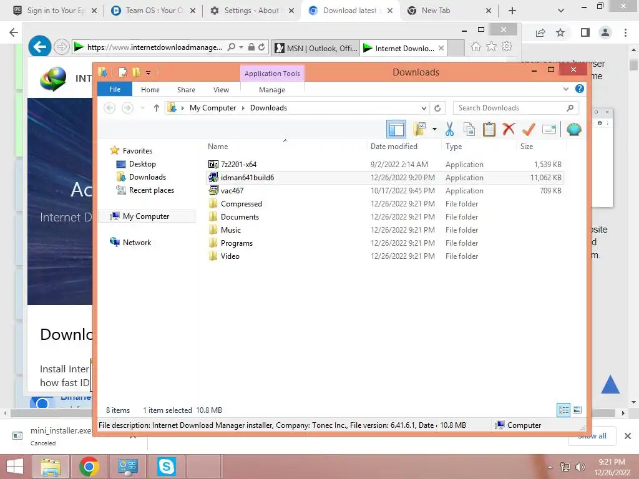
Task: Open Customize Quick Access Toolbar dropdown
Action: pos(148,73)
